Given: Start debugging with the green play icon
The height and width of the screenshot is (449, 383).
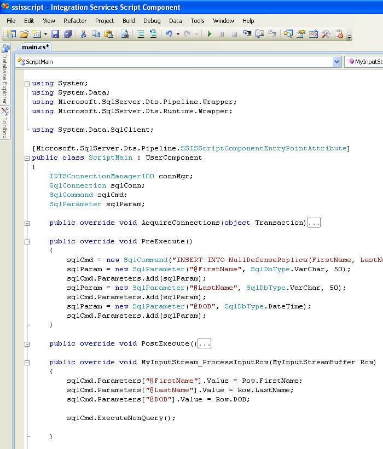Looking at the screenshot, I should tap(209, 34).
